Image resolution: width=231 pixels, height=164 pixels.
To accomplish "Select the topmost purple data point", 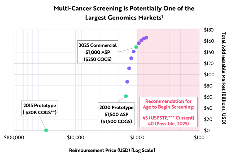I will (146, 38).
